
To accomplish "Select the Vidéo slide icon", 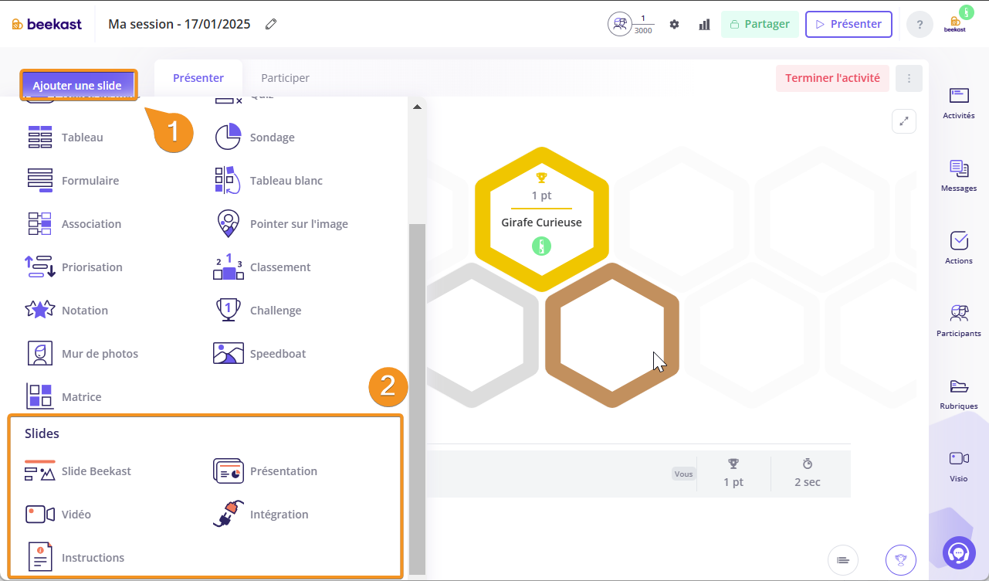I will 39,514.
